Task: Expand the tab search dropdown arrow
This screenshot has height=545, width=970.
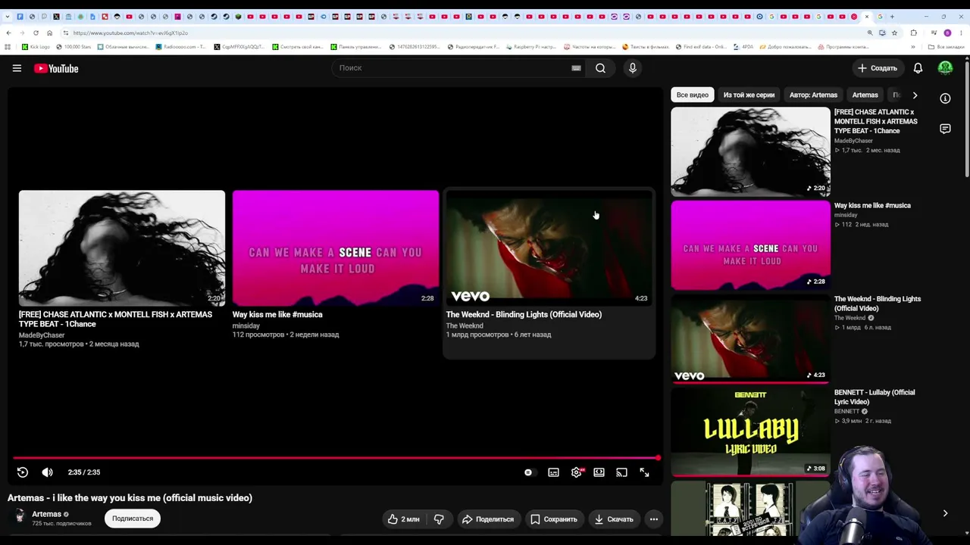Action: click(x=7, y=16)
